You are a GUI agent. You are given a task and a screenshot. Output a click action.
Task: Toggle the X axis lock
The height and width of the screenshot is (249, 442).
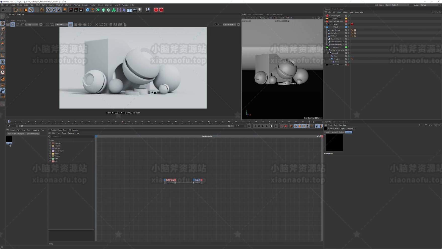[x=48, y=10]
